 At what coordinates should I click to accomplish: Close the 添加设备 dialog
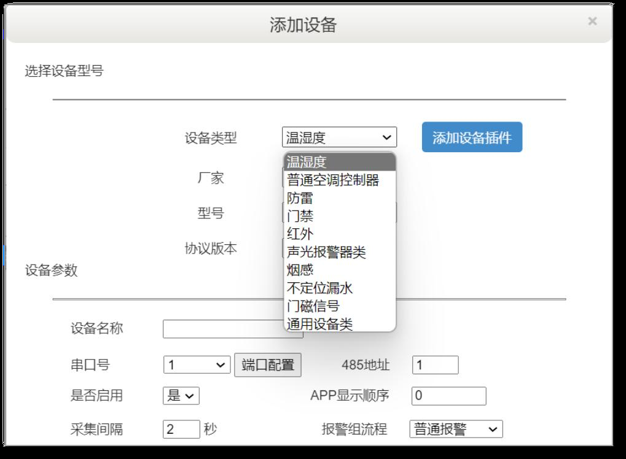[592, 21]
